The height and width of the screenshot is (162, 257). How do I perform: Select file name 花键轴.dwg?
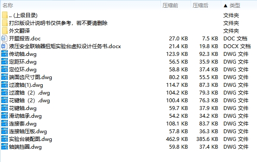[23, 108]
